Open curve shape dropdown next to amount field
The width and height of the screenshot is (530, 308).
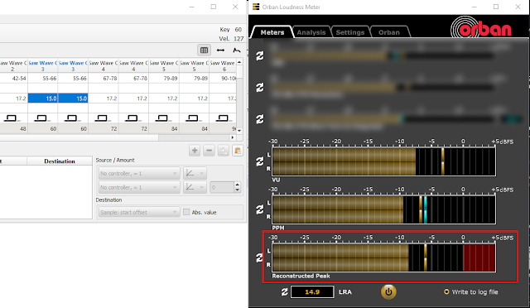[195, 187]
